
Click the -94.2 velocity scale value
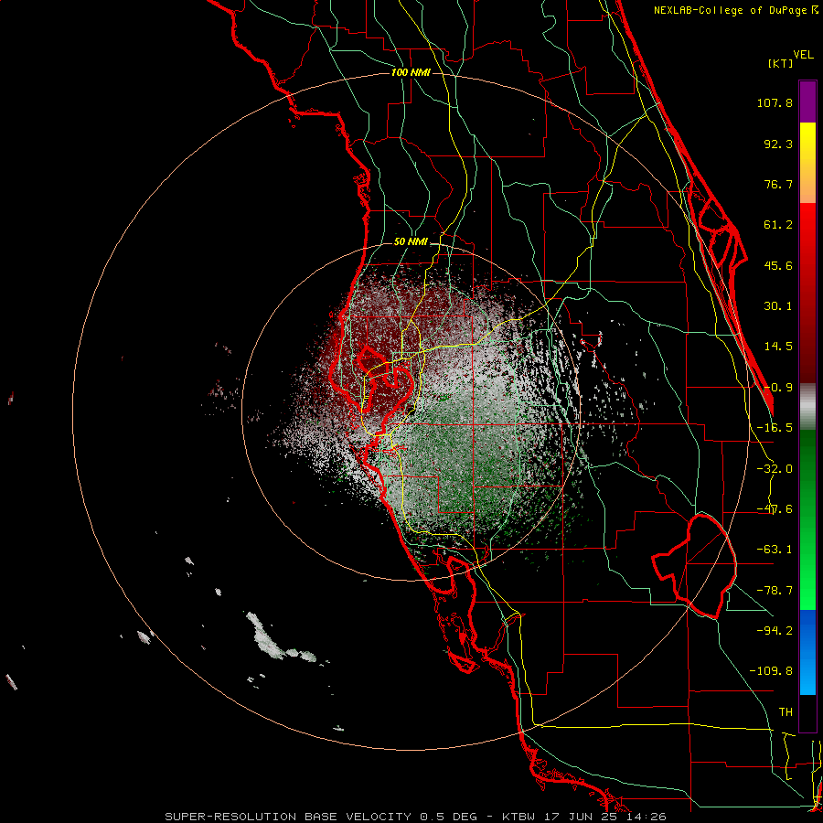(x=775, y=630)
